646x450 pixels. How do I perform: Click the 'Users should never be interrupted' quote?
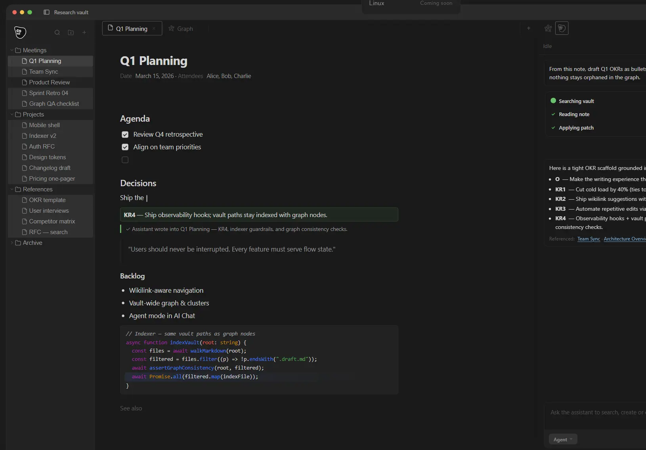point(232,249)
